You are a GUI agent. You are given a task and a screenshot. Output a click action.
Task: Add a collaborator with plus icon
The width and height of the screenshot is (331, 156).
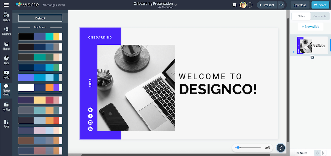coord(250,5)
